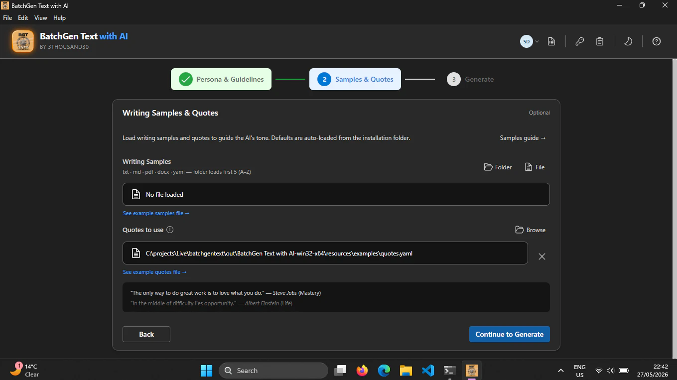
Task: Click the Optional label
Action: click(x=540, y=113)
